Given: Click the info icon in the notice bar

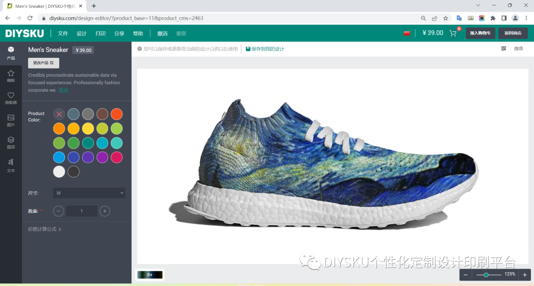Looking at the screenshot, I should [139, 49].
